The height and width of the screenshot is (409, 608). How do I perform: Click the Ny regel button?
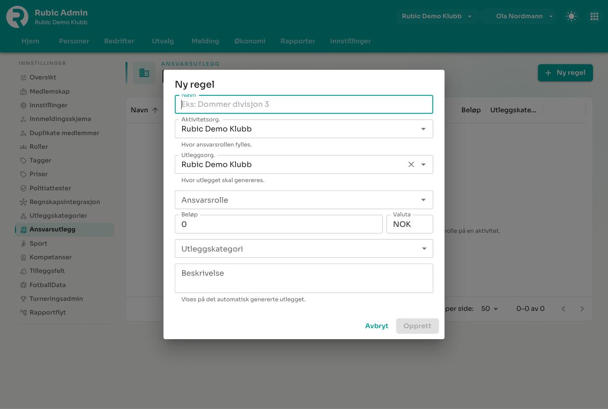click(x=565, y=73)
